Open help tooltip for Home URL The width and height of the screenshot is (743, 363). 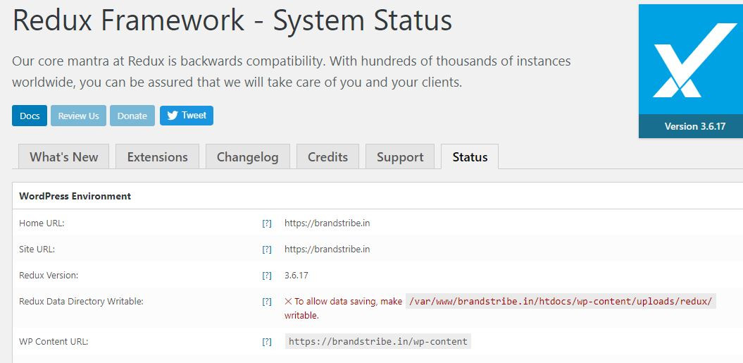click(x=267, y=223)
